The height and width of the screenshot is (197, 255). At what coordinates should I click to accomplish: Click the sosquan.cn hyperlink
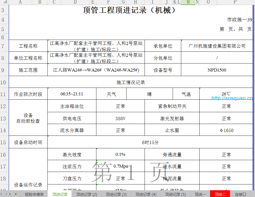click(x=232, y=98)
